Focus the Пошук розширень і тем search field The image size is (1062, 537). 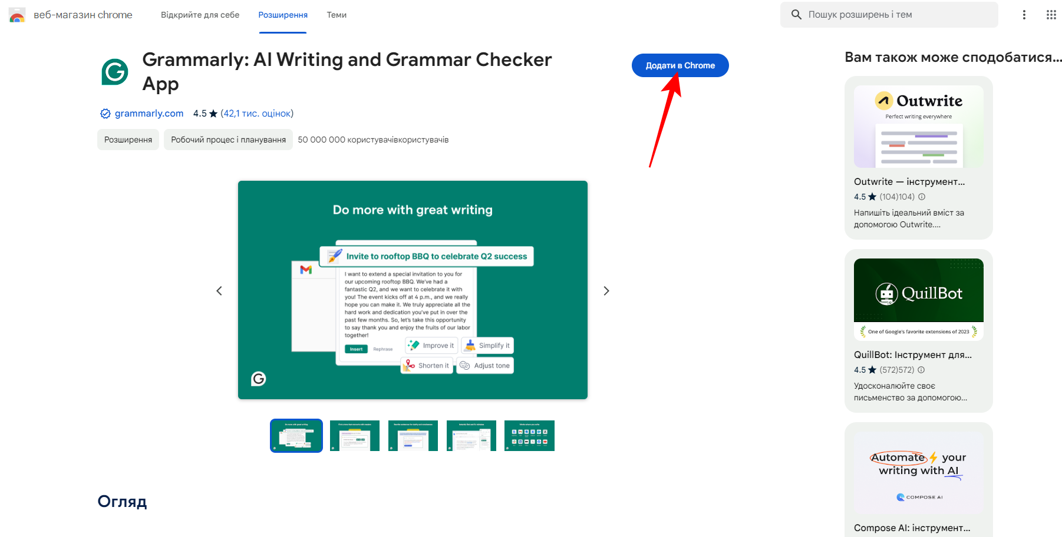[x=896, y=15]
